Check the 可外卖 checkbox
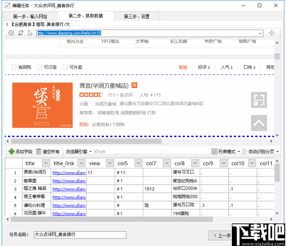The image size is (286, 246). point(65,67)
